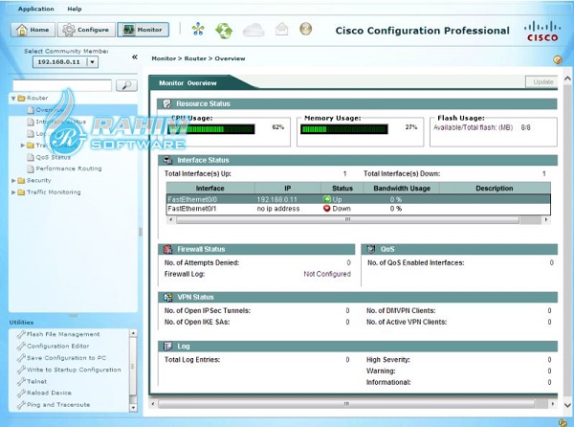
Task: Click the red Down status icon
Action: click(327, 209)
